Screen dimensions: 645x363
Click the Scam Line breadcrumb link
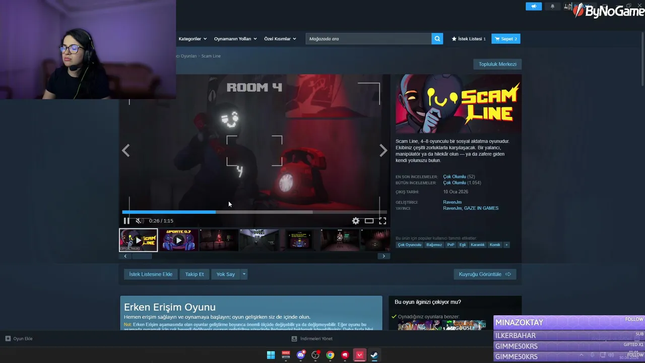(x=211, y=56)
